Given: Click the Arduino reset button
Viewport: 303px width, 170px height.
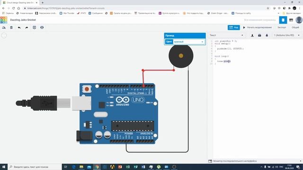Looking at the screenshot, I should pyautogui.click(x=87, y=89).
